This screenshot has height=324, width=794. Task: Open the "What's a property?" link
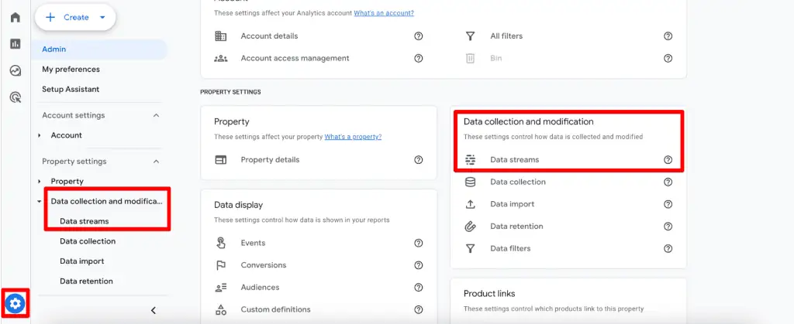click(x=353, y=137)
